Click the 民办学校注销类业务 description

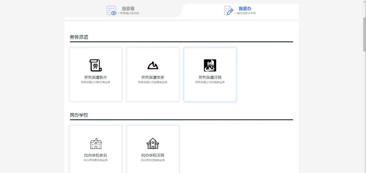point(153,160)
